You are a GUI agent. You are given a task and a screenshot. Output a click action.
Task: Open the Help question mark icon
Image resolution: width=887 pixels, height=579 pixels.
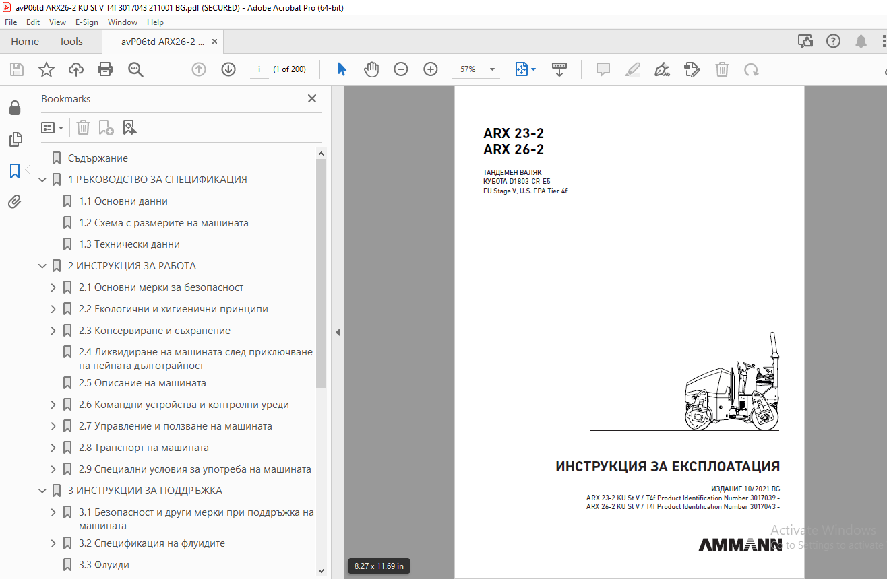[833, 41]
